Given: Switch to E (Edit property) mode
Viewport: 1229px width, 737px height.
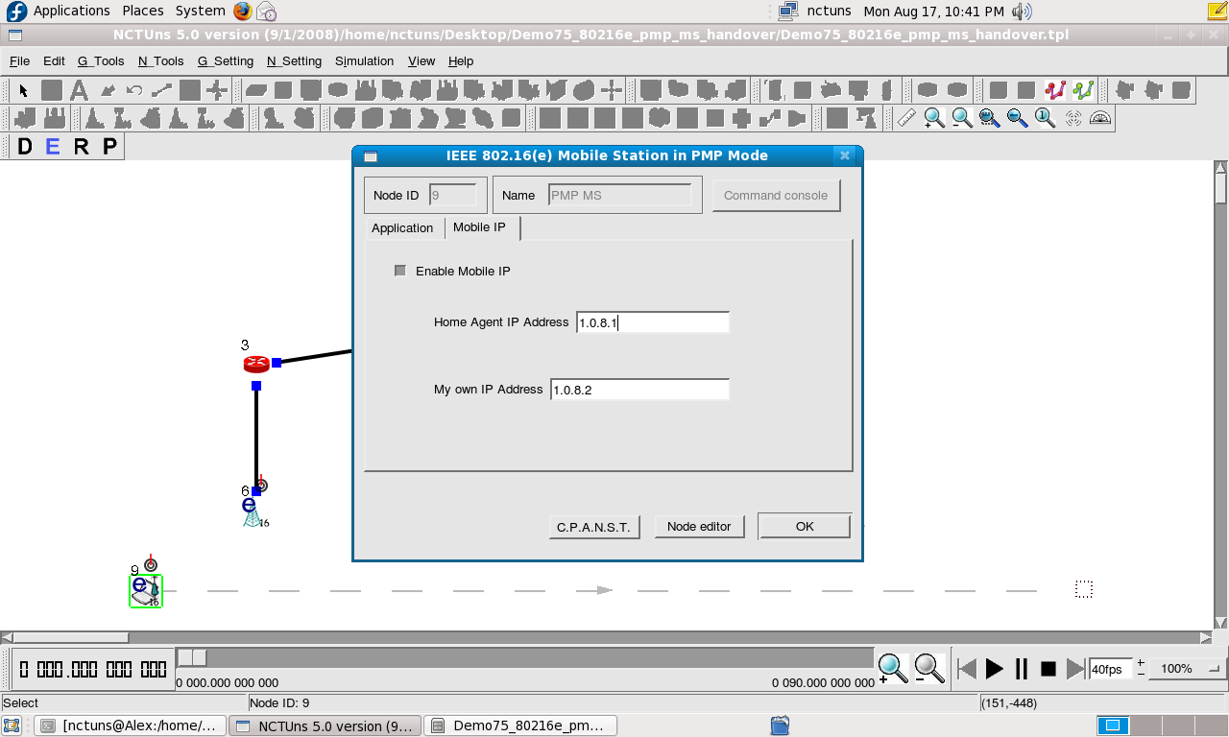Looking at the screenshot, I should [53, 147].
